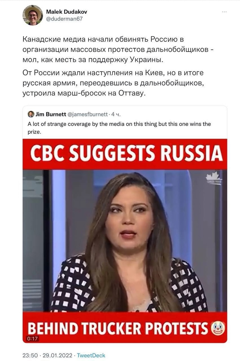Open the Jim Burnett name in quoted tweet
The image size is (240, 361).
(x=51, y=114)
